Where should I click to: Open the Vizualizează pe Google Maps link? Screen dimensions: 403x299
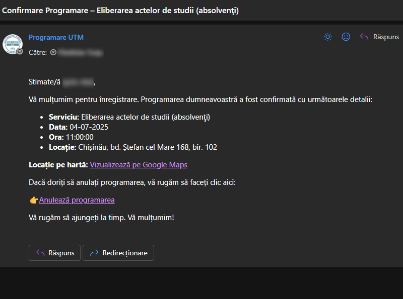click(x=139, y=165)
